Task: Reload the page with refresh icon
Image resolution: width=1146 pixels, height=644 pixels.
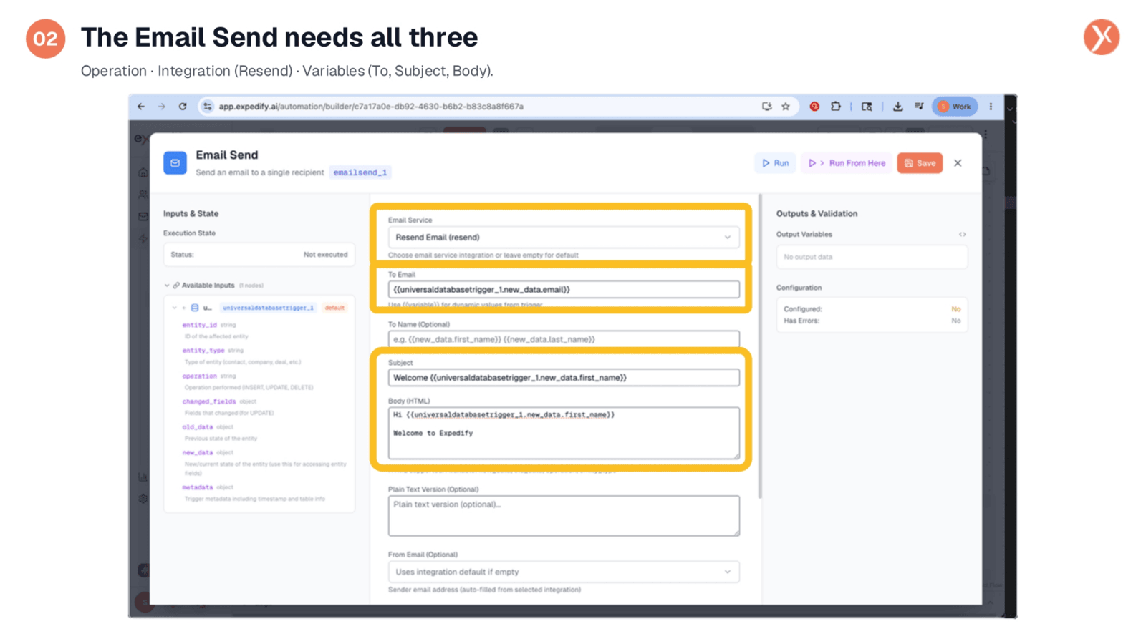Action: 183,107
